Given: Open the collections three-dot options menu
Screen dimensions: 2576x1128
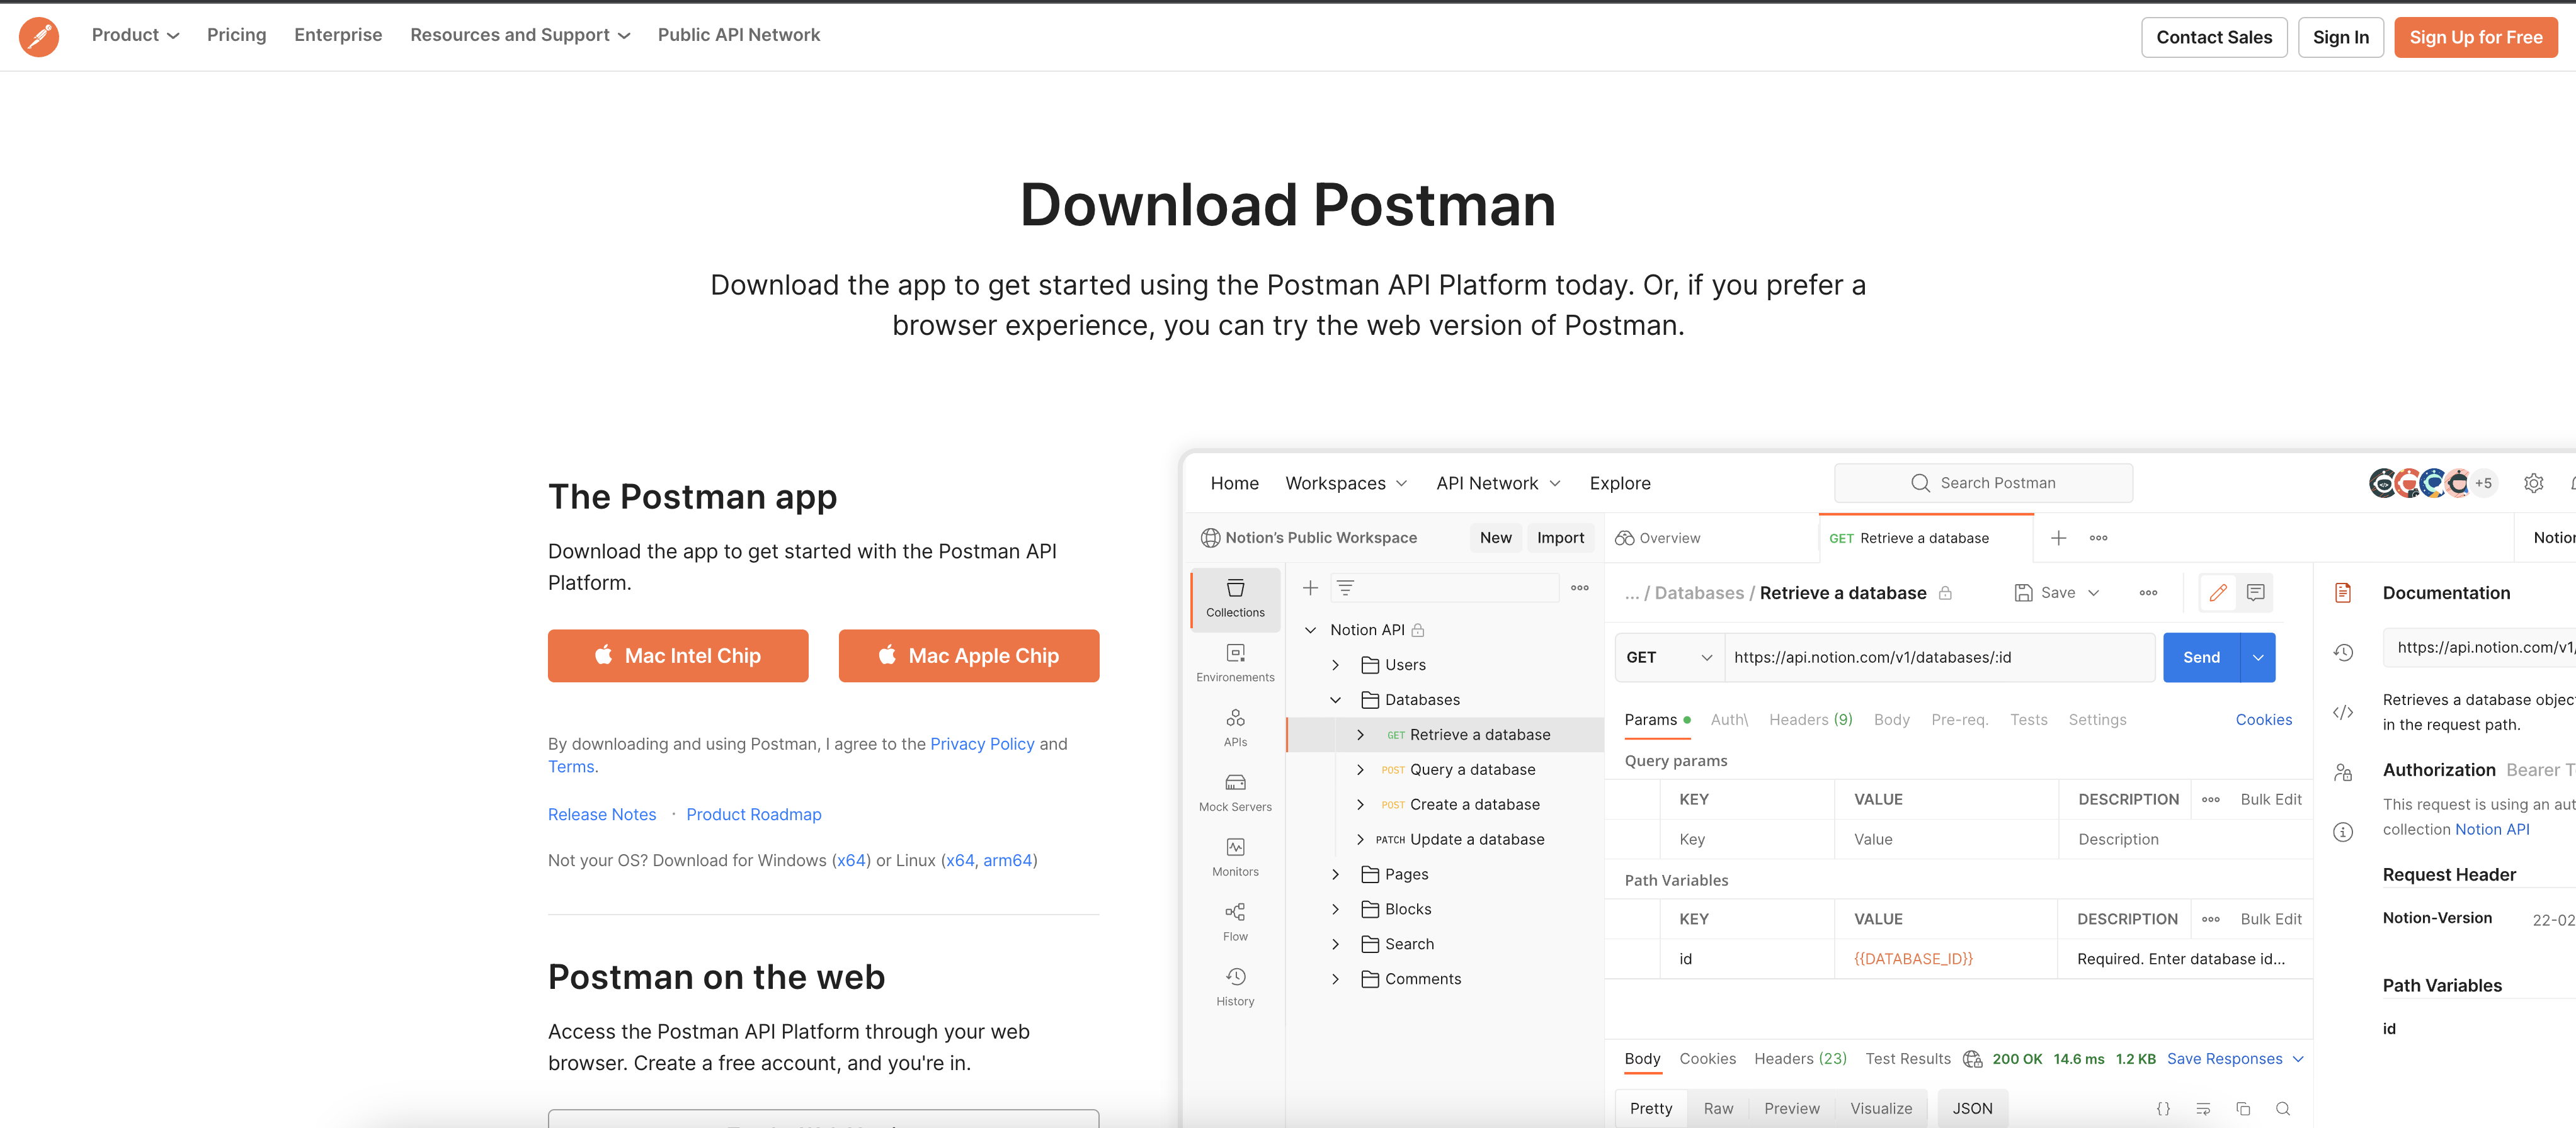Looking at the screenshot, I should 1580,589.
